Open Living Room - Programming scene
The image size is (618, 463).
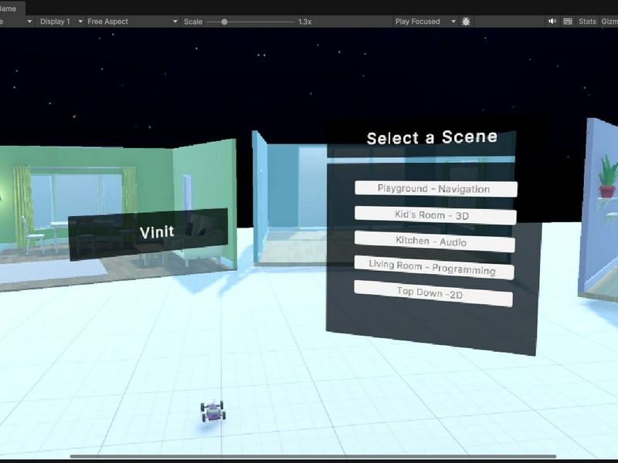coord(433,267)
